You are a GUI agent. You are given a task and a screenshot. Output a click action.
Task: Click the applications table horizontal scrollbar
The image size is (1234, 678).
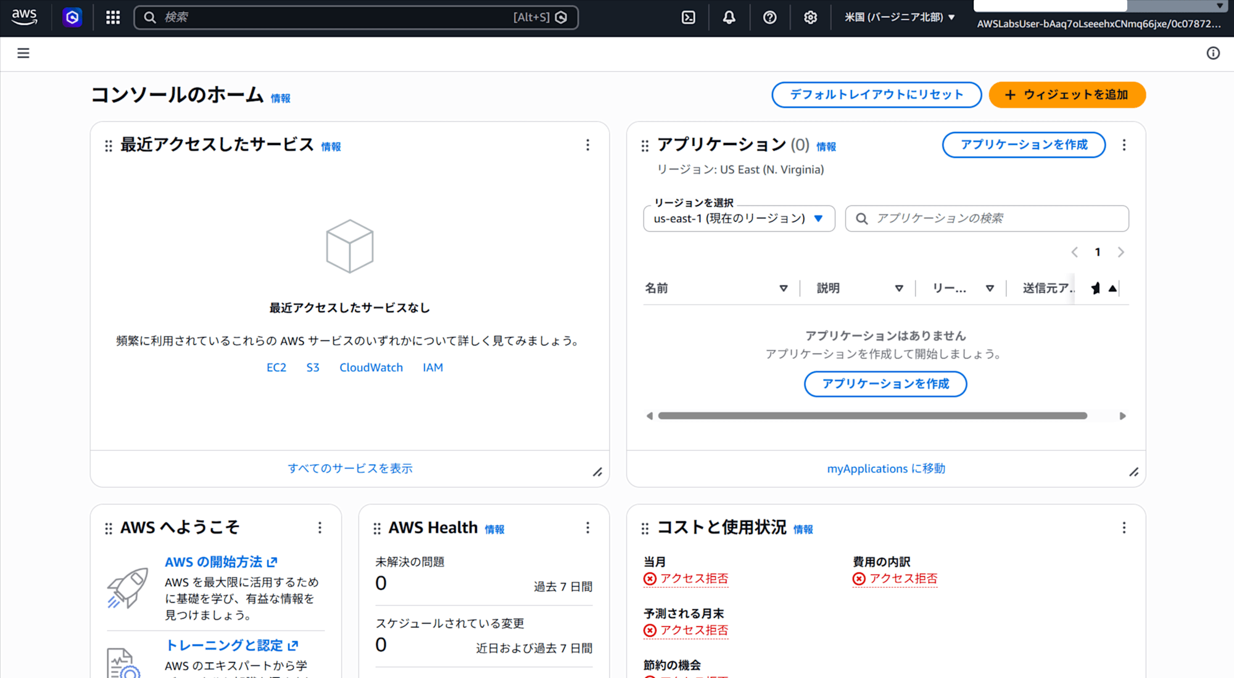click(x=872, y=416)
